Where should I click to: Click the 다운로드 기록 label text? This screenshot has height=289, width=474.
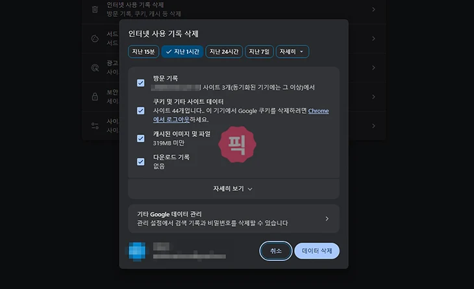[x=171, y=157]
